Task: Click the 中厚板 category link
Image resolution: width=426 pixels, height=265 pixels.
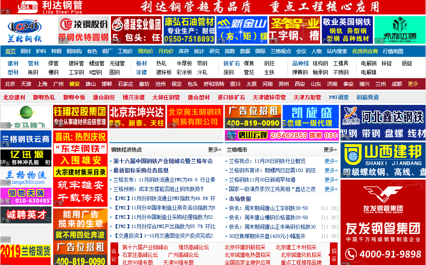Action: coord(184,64)
